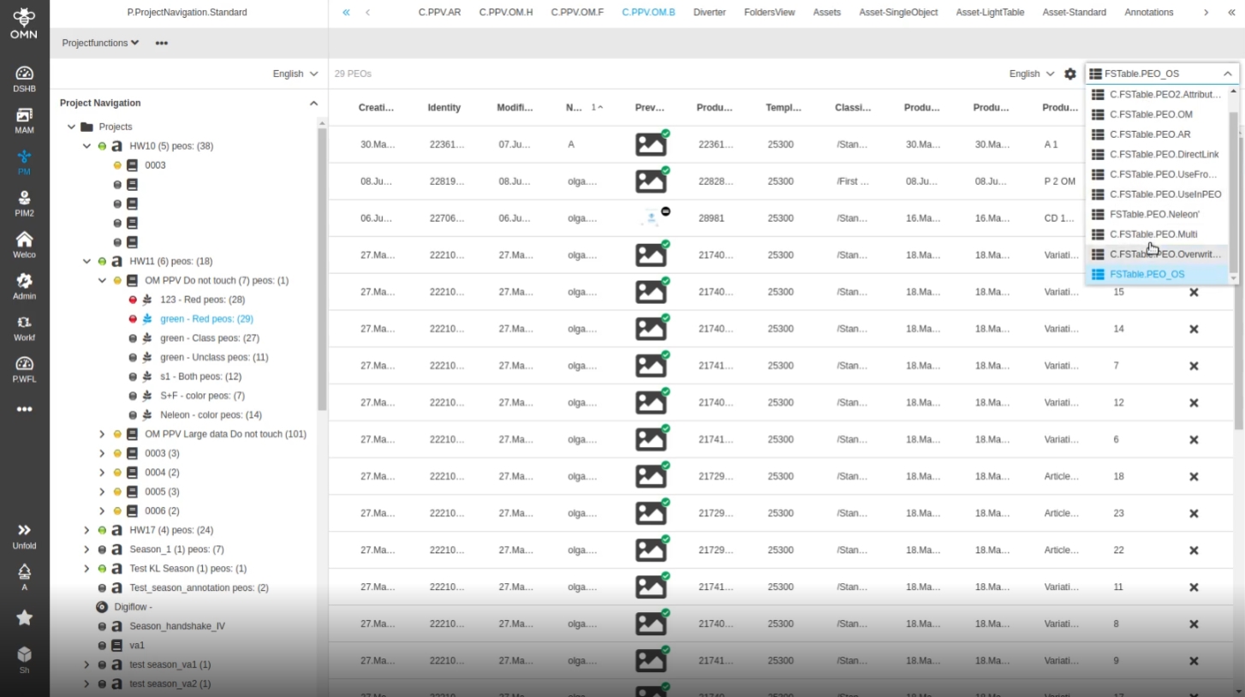Open the Projectfunctions dropdown
The image size is (1245, 697).
point(100,43)
